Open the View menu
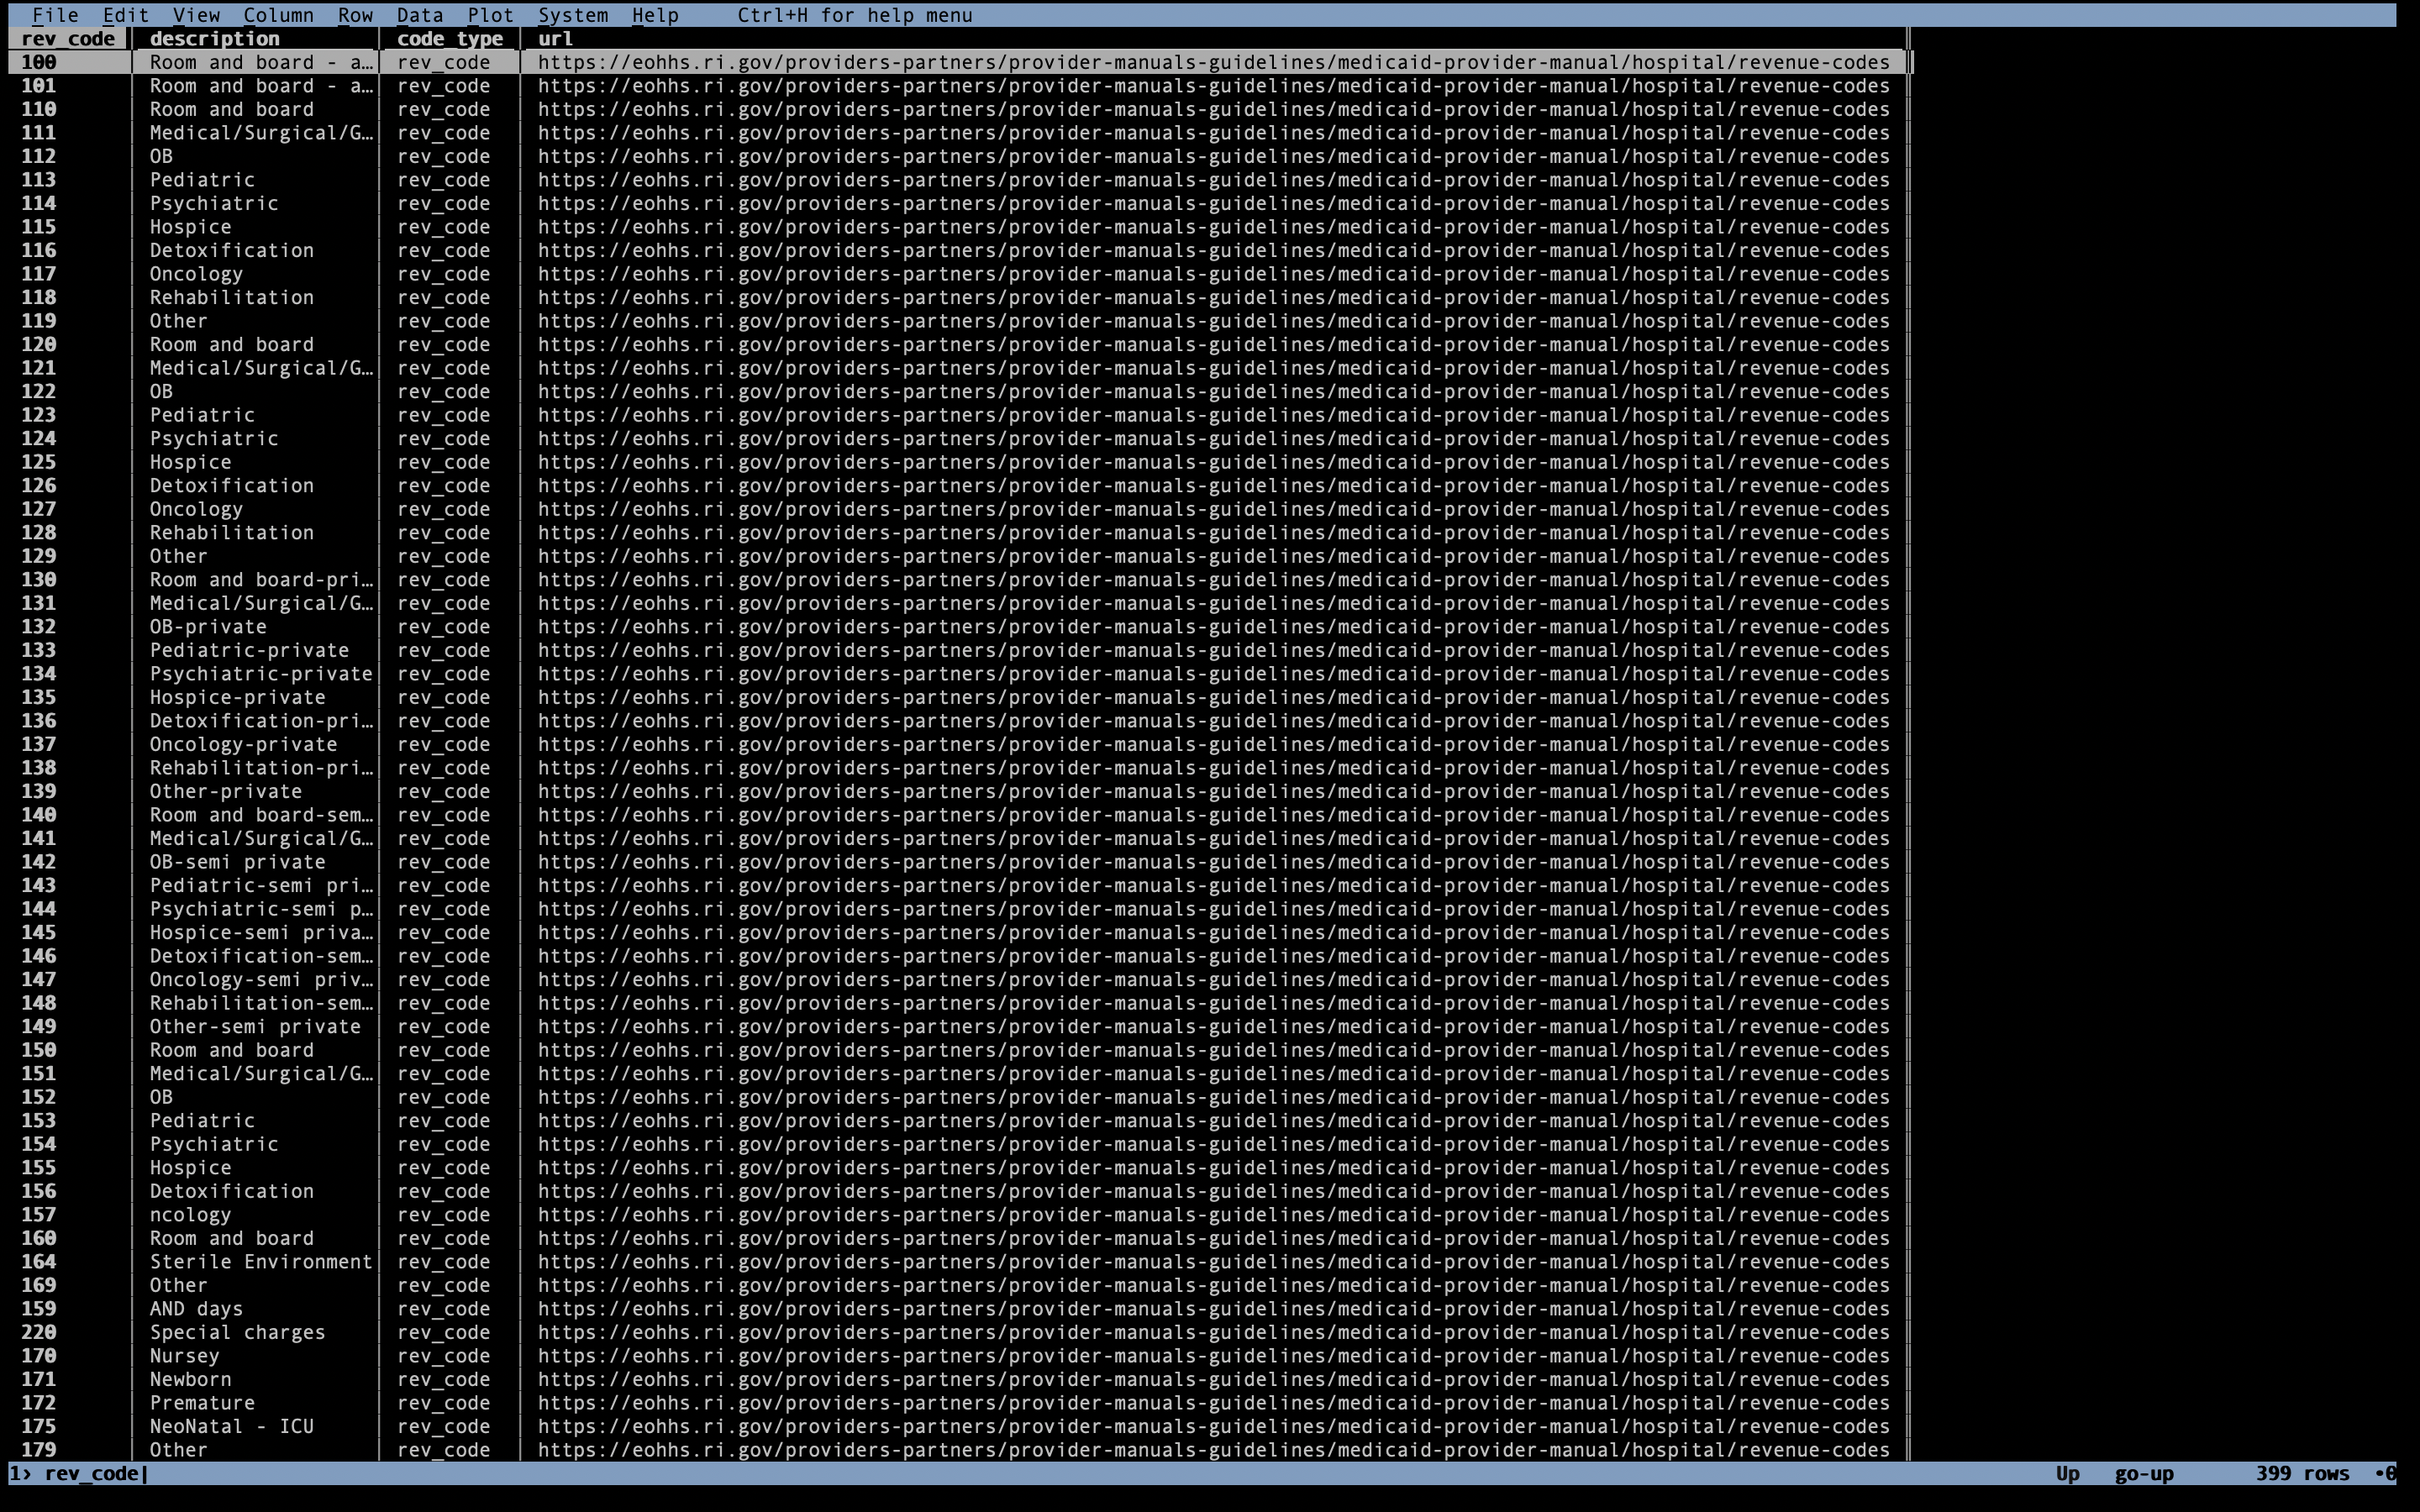The image size is (2420, 1512). click(x=196, y=15)
